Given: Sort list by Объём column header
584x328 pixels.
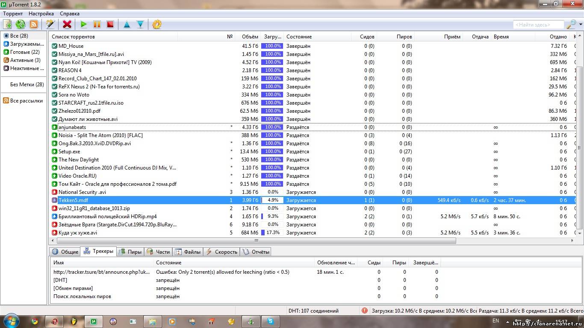Looking at the screenshot, I should click(250, 37).
